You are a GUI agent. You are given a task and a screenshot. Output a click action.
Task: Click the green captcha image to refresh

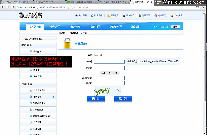108,91
